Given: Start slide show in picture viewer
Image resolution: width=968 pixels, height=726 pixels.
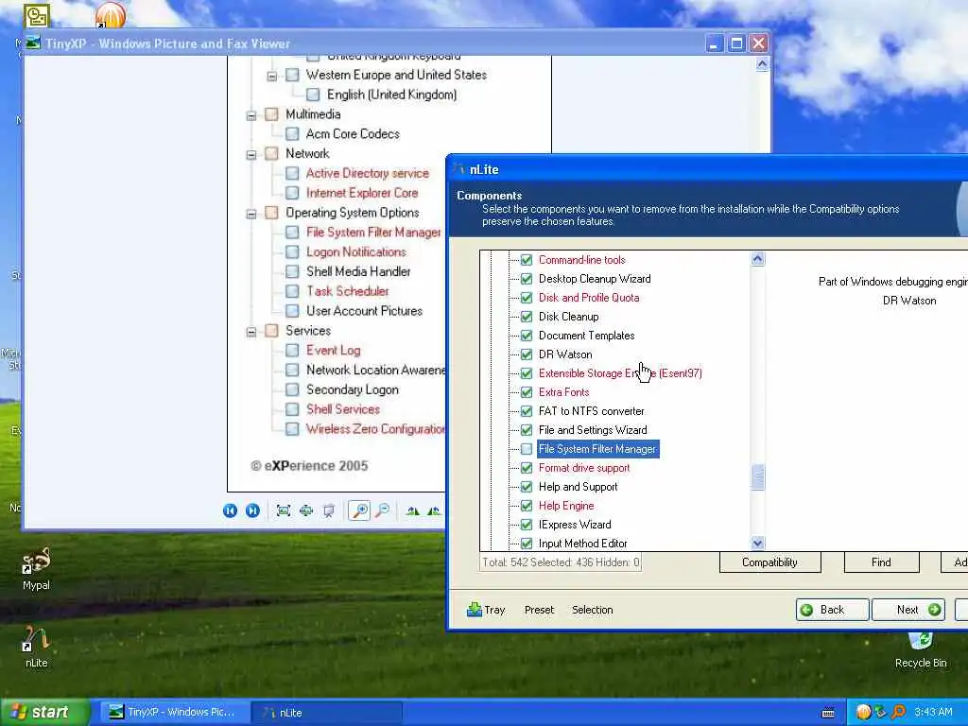Looking at the screenshot, I should [x=328, y=510].
